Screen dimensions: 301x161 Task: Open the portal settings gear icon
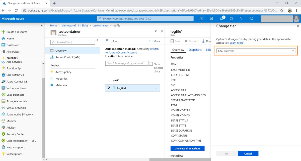[231, 18]
